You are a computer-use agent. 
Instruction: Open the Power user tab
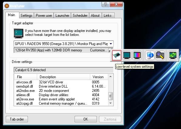pyautogui.click(x=44, y=16)
